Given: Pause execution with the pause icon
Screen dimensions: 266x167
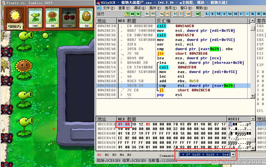Looking at the screenshot, I should (153, 14).
